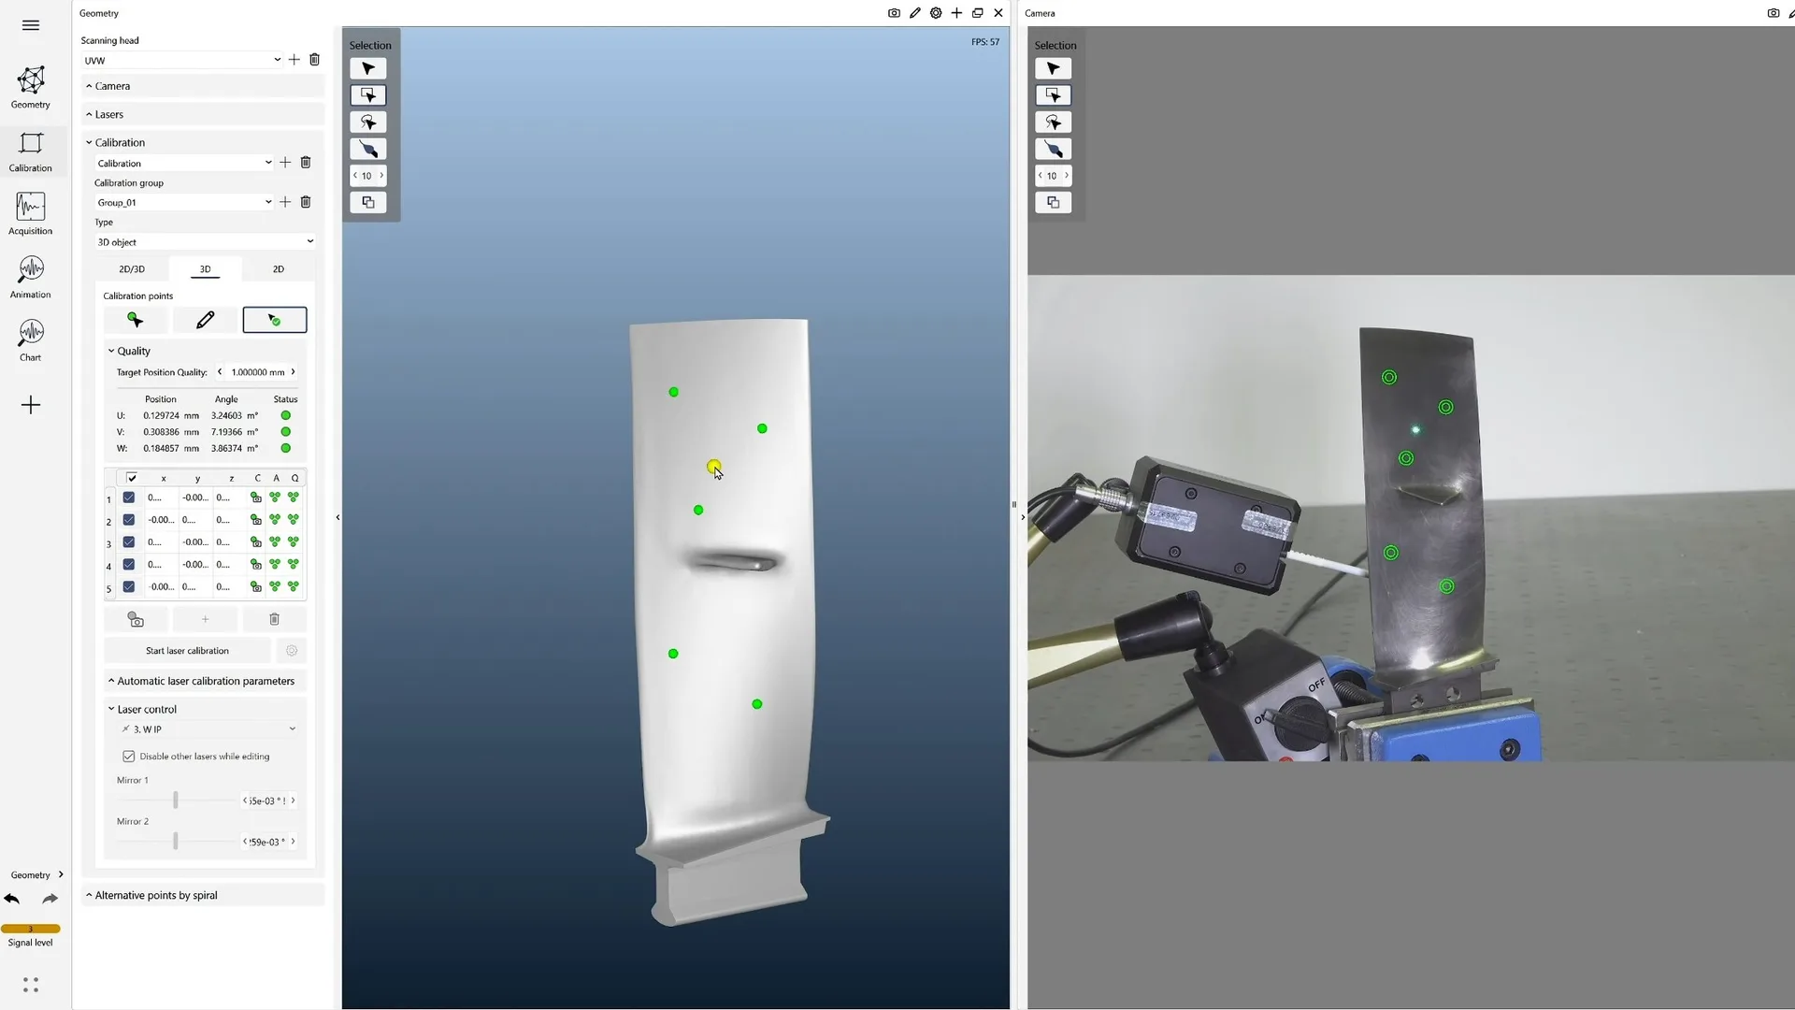This screenshot has height=1010, width=1795.
Task: Uncheck calibration point row 1
Action: (129, 498)
